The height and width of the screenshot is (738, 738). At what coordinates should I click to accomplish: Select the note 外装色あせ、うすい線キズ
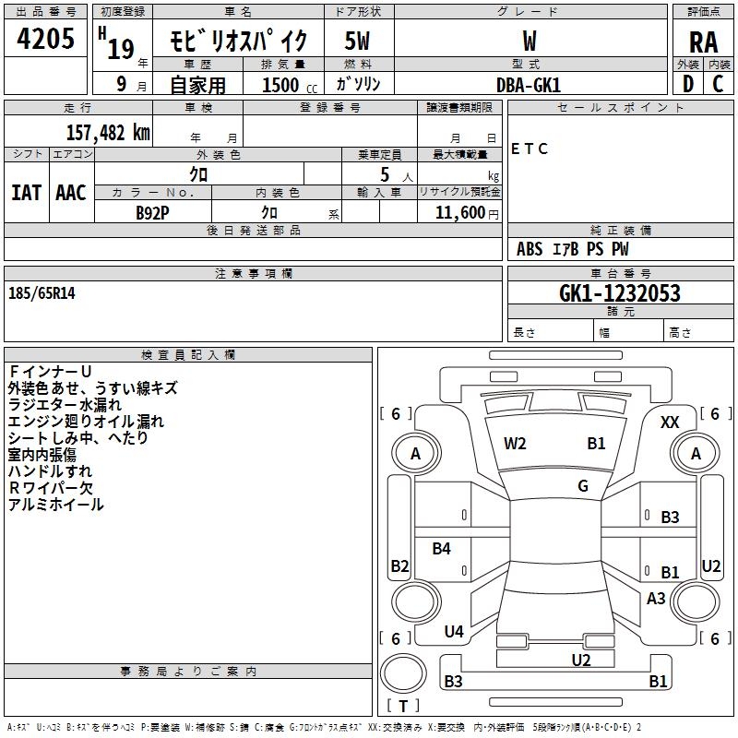pyautogui.click(x=93, y=387)
